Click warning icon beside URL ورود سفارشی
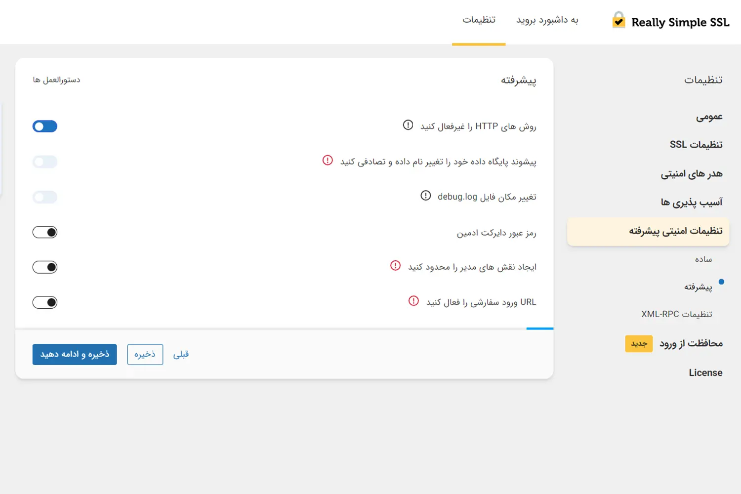Viewport: 741px width, 494px height. [x=414, y=301]
